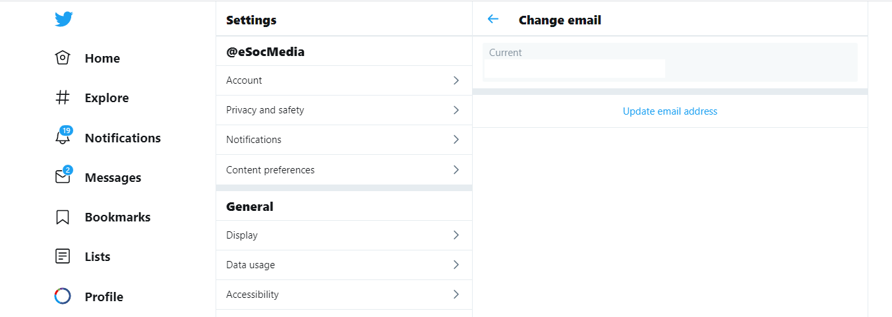The image size is (892, 317).
Task: Click the Explore navigation label
Action: [107, 98]
